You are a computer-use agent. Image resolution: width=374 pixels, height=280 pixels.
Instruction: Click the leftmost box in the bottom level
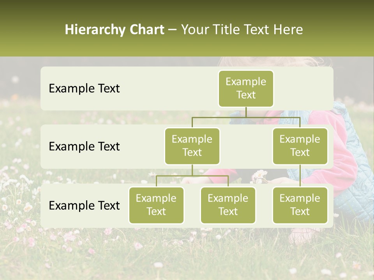tap(156, 205)
